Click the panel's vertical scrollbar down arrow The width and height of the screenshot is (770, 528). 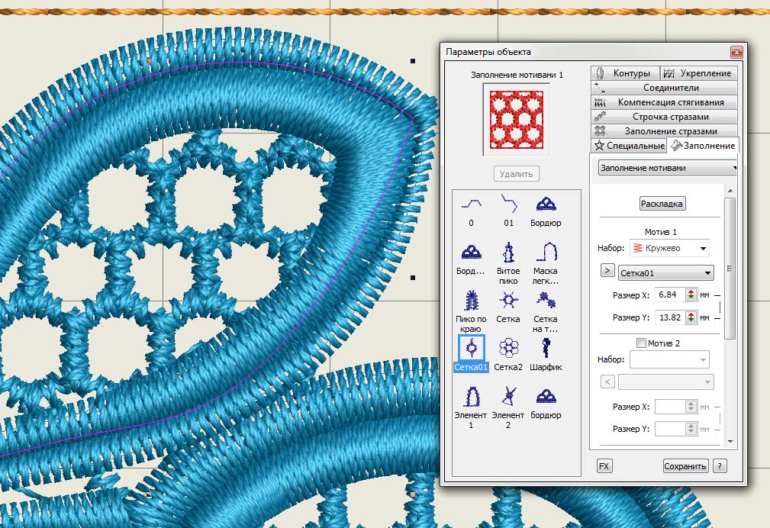(730, 441)
